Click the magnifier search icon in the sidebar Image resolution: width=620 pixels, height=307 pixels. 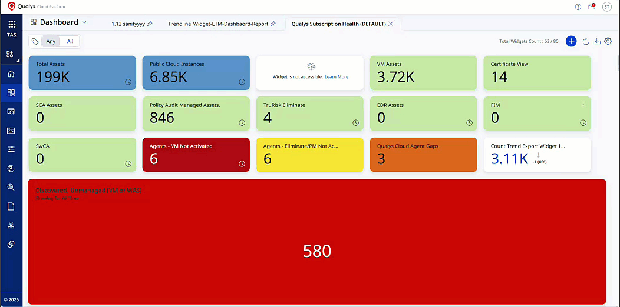tap(11, 188)
